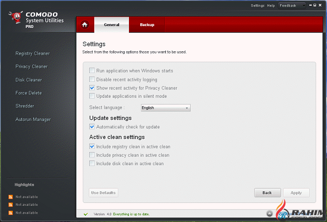Click the second Not available highlight link
The height and width of the screenshot is (222, 327).
(x=27, y=205)
